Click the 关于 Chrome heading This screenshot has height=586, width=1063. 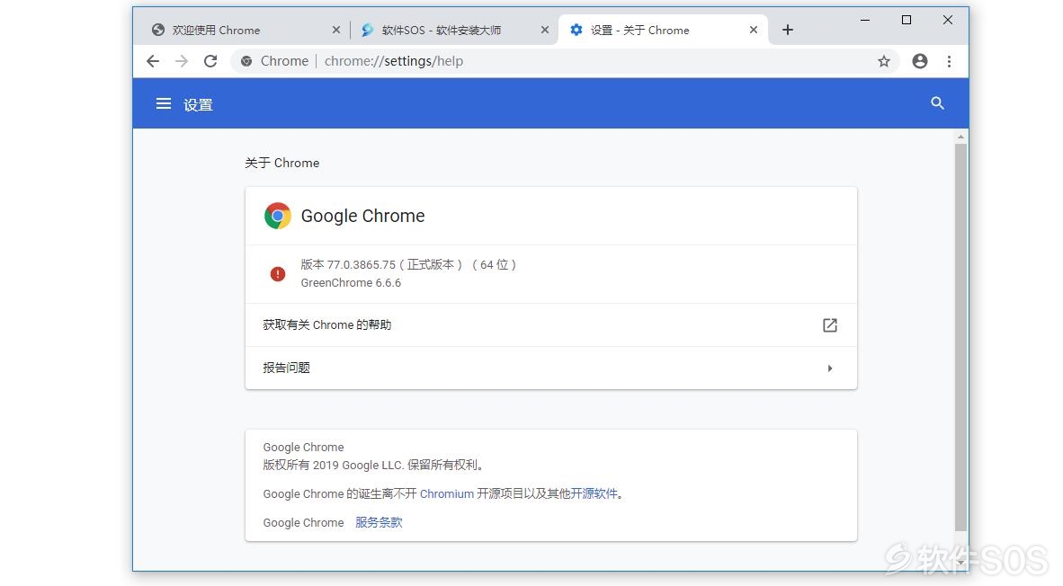[282, 163]
